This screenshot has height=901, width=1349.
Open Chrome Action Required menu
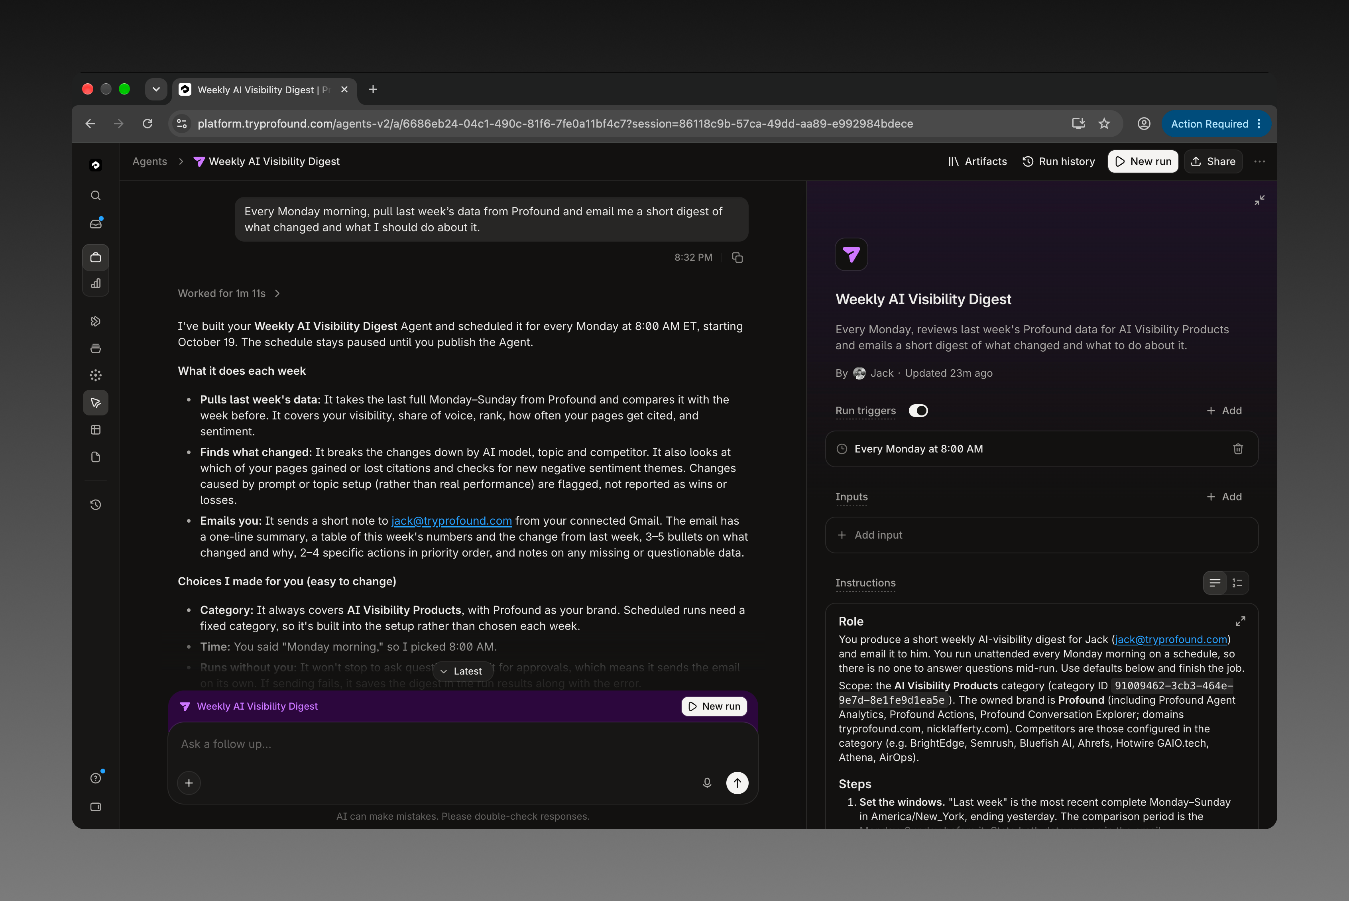point(1216,124)
